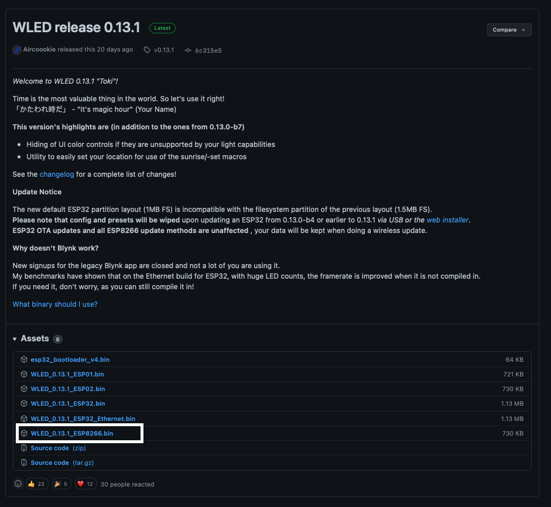The width and height of the screenshot is (551, 507).
Task: Download WLED_0.13.1_ESP32.bin
Action: pyautogui.click(x=68, y=404)
